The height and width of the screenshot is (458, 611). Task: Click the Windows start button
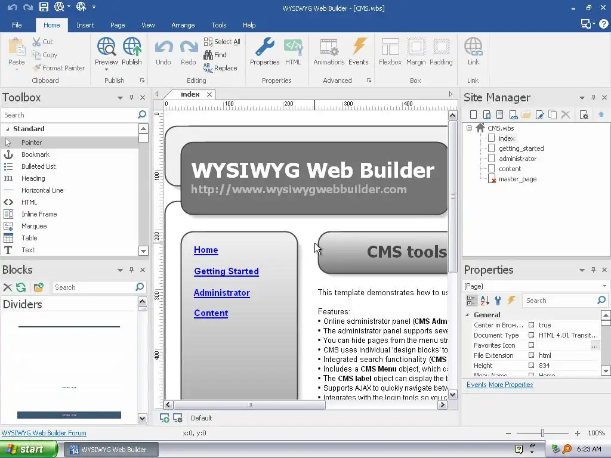(29, 449)
